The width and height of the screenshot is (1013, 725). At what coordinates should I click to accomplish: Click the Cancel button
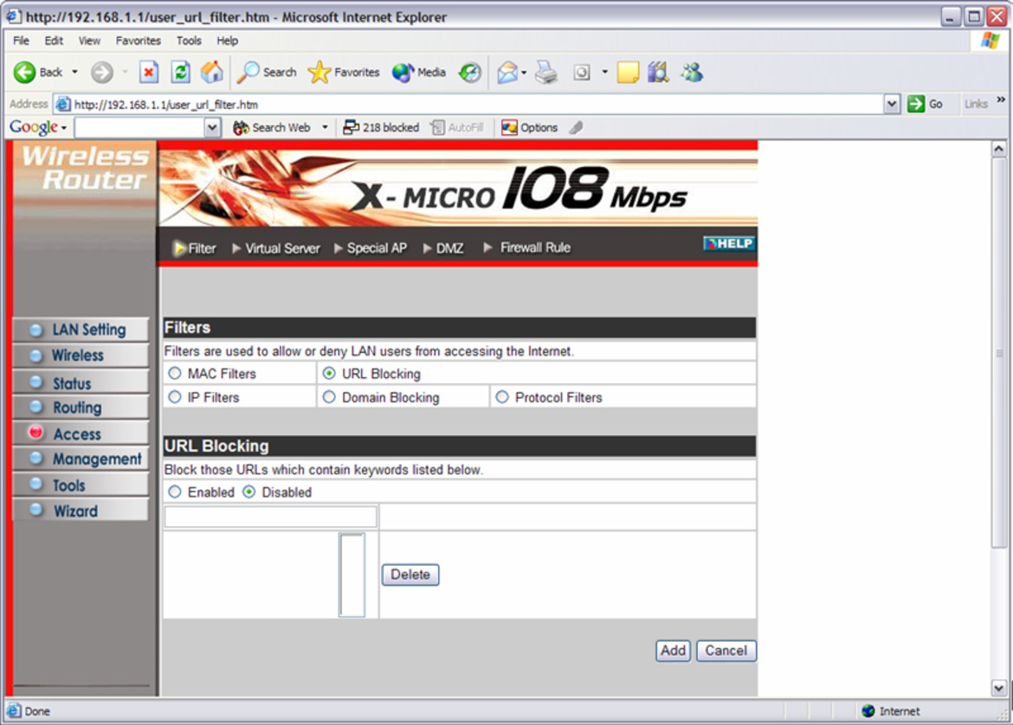pos(726,651)
